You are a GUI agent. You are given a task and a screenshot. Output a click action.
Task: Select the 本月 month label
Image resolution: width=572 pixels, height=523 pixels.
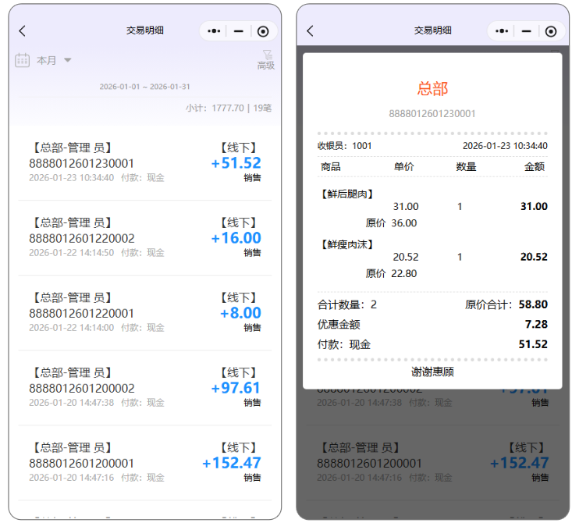[x=47, y=60]
